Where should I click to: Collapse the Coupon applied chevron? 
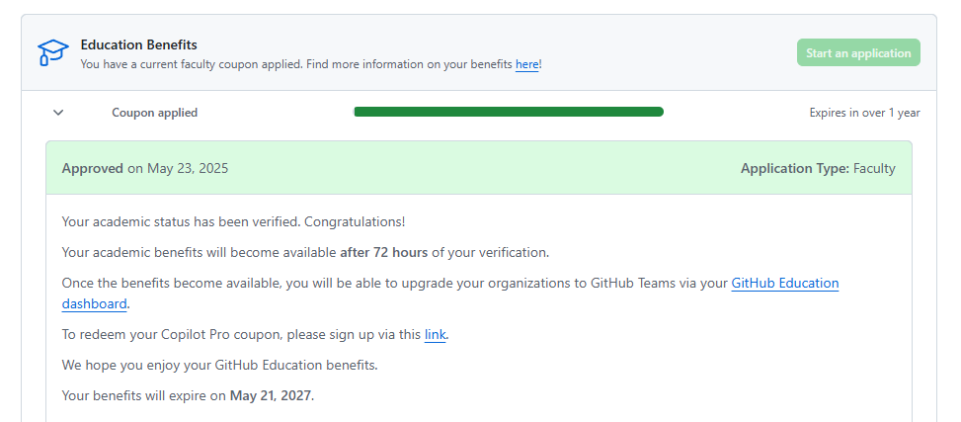pos(58,113)
